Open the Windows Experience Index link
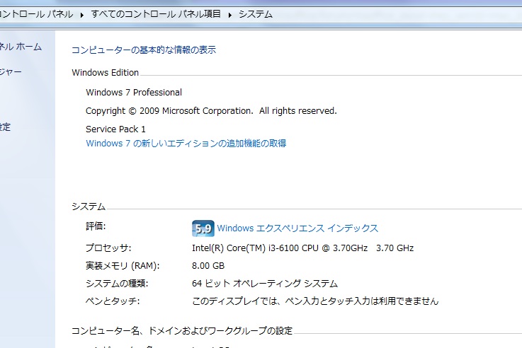 pyautogui.click(x=297, y=228)
